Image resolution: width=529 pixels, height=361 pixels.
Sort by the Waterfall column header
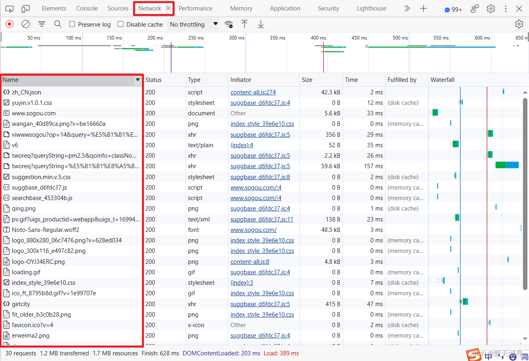(479, 80)
